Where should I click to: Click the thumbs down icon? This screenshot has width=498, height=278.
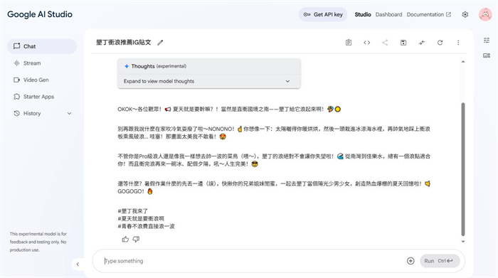coord(136,240)
